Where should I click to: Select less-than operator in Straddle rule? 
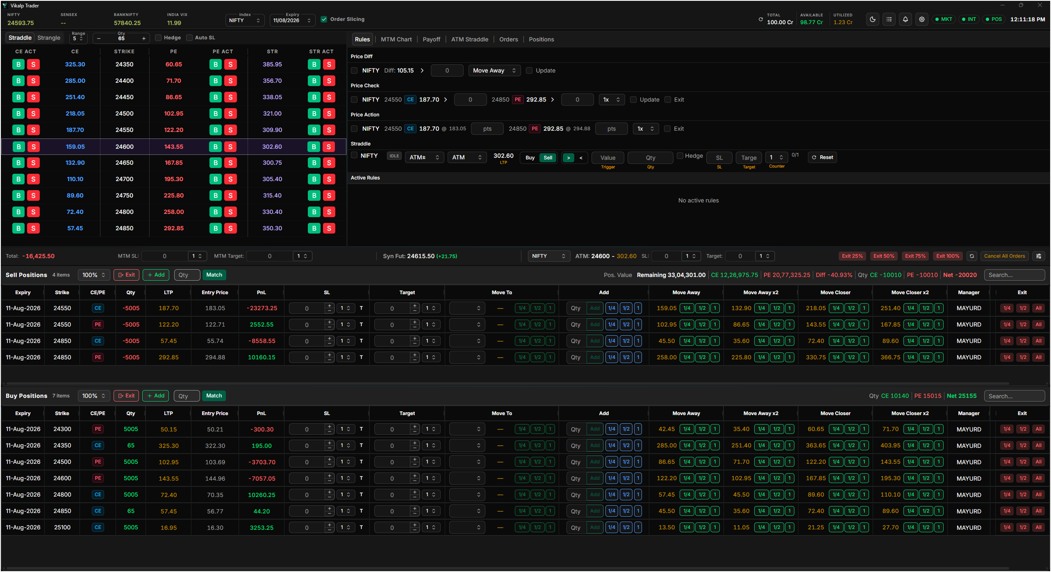(581, 158)
